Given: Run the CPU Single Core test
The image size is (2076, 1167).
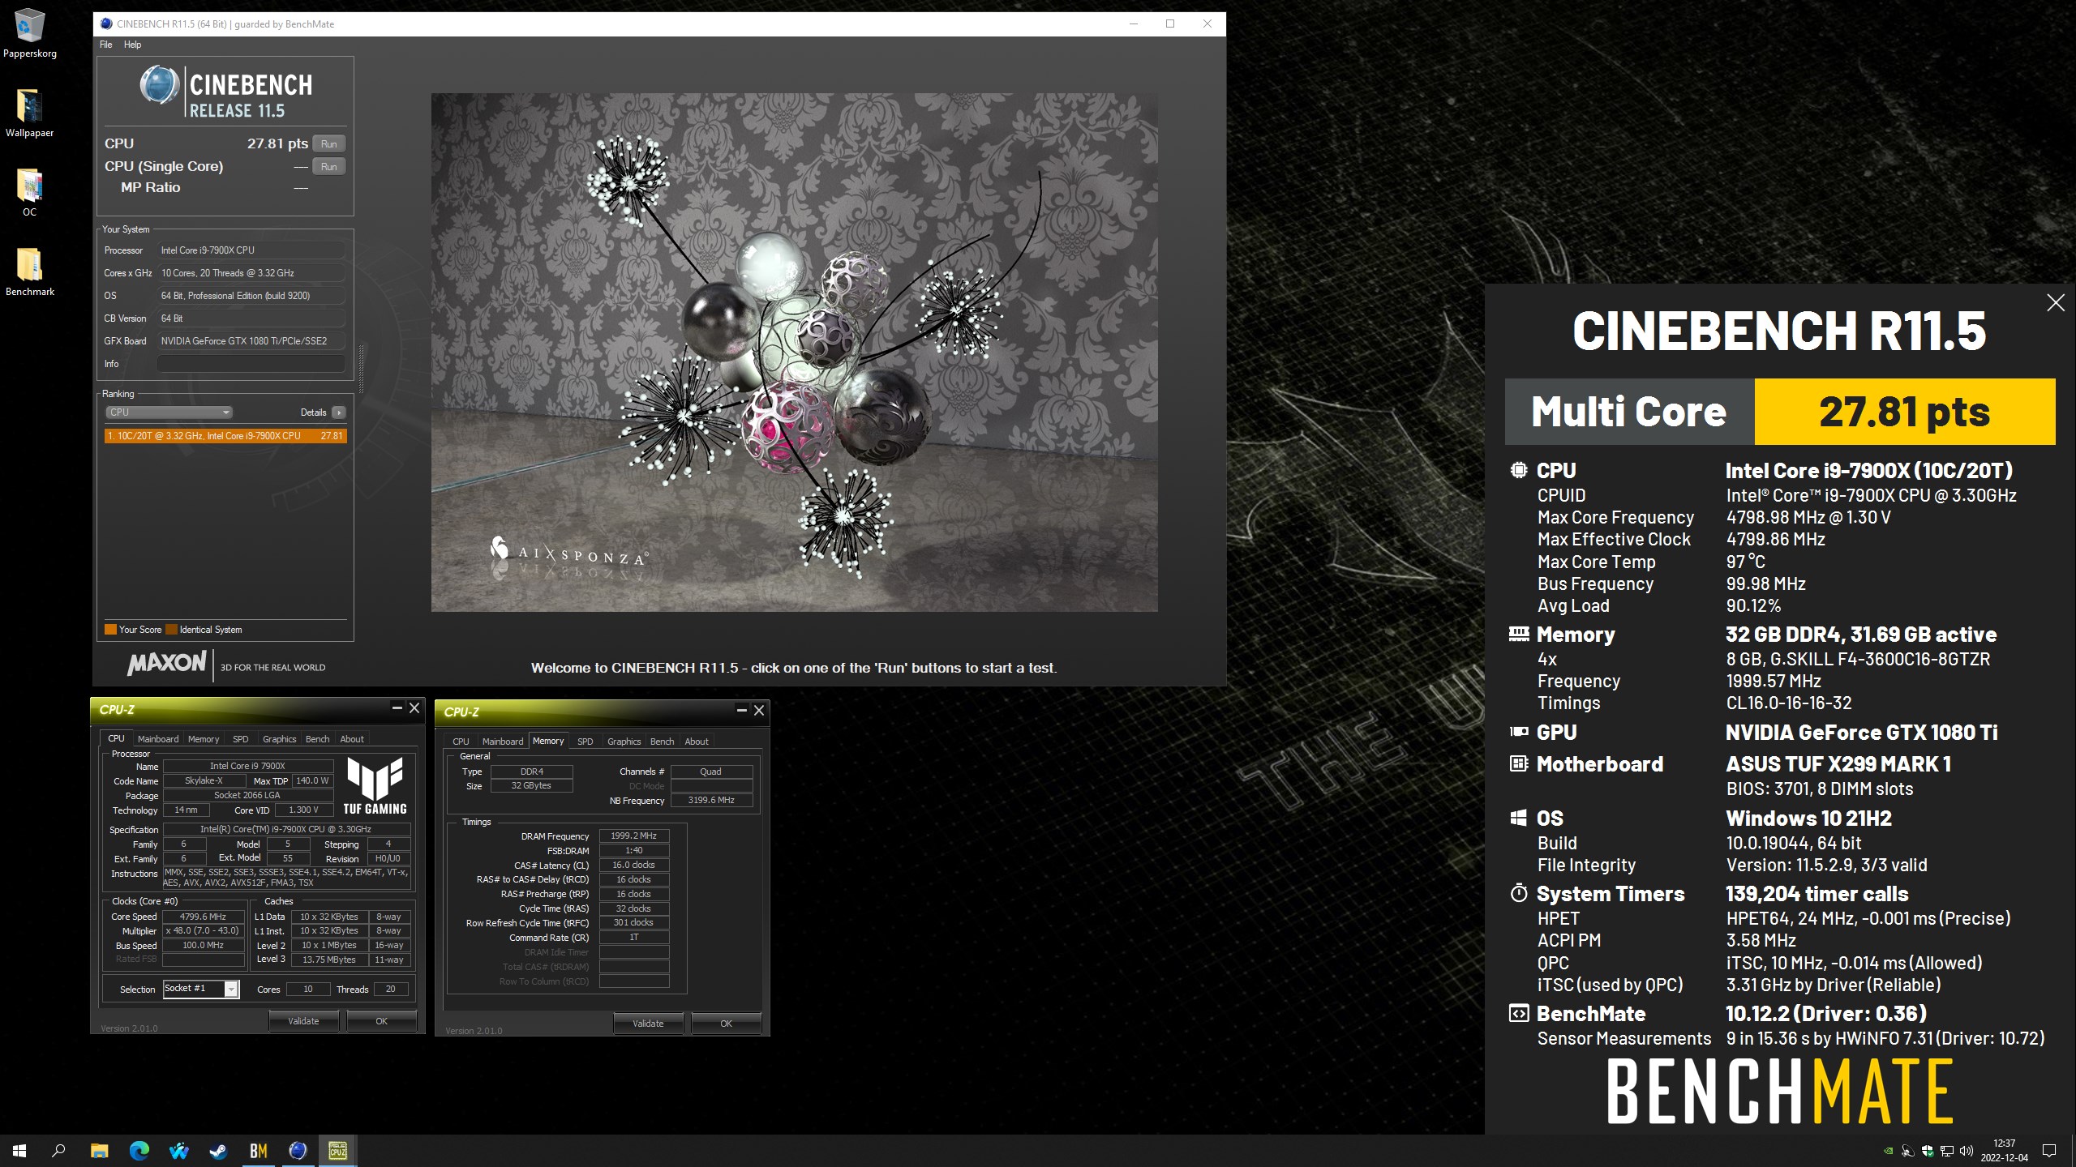Looking at the screenshot, I should 329,167.
